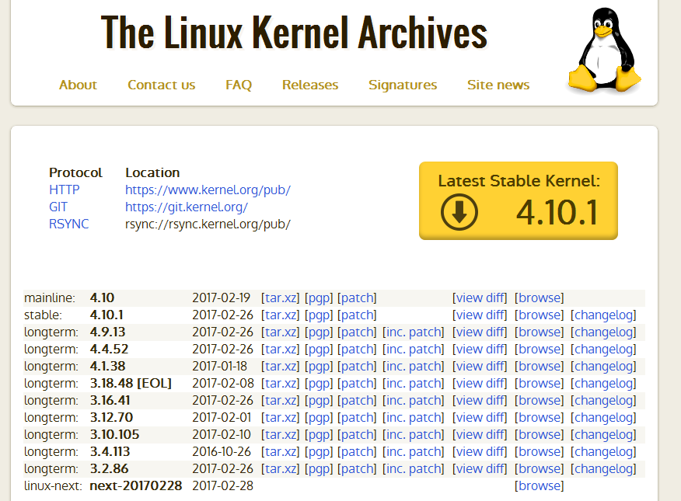View diff for longterm 4.1.38

[480, 366]
